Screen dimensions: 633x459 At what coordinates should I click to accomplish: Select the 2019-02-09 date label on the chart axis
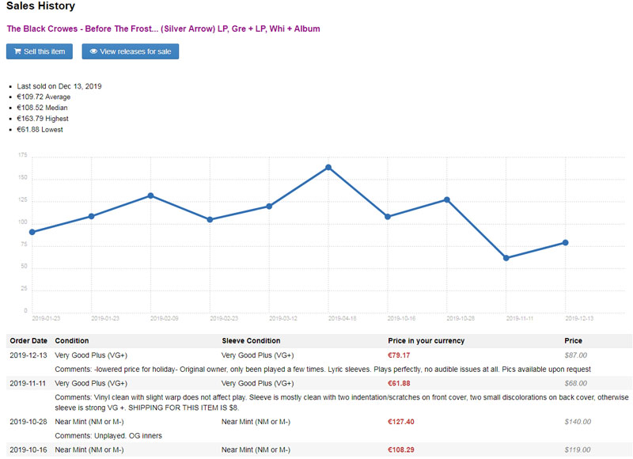click(165, 318)
